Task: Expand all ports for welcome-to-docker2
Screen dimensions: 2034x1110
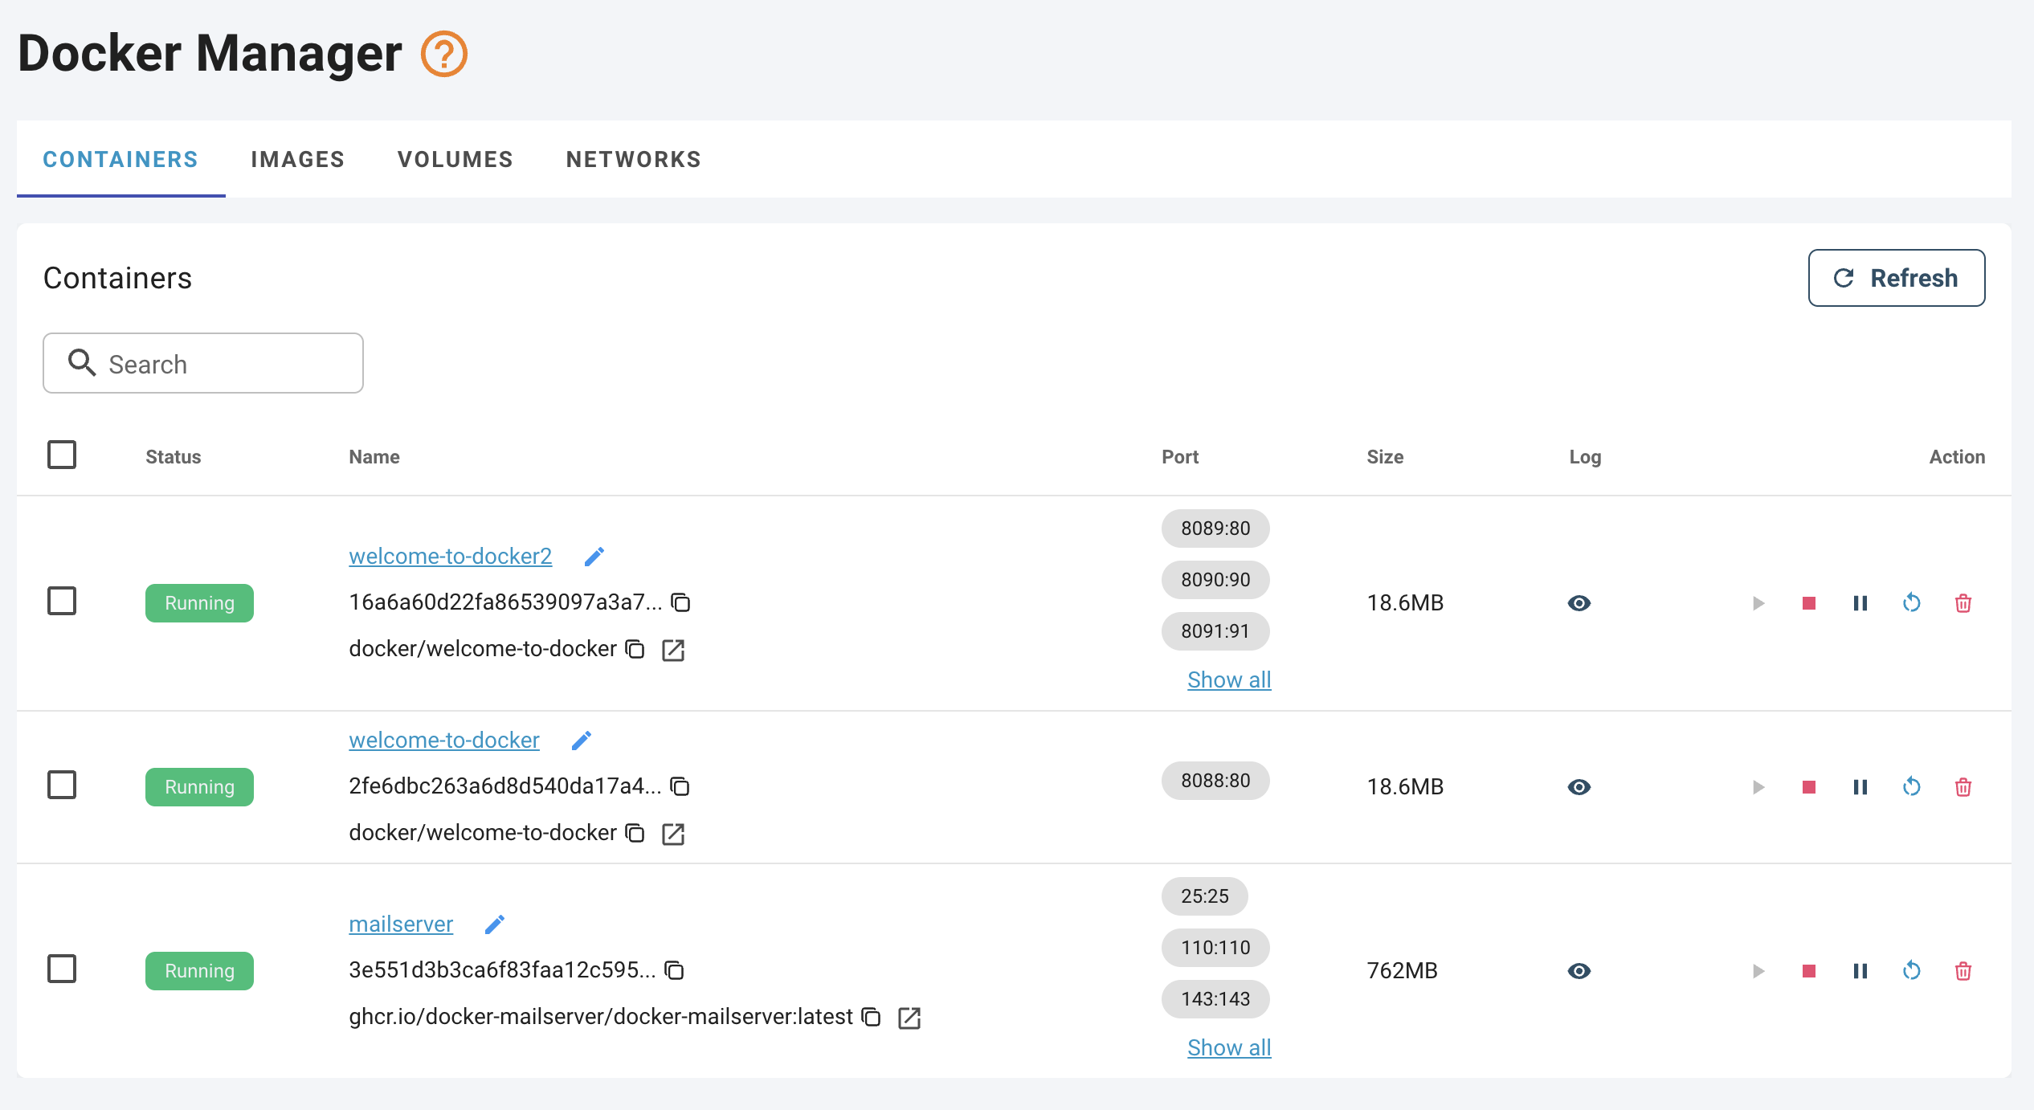Action: pos(1229,679)
